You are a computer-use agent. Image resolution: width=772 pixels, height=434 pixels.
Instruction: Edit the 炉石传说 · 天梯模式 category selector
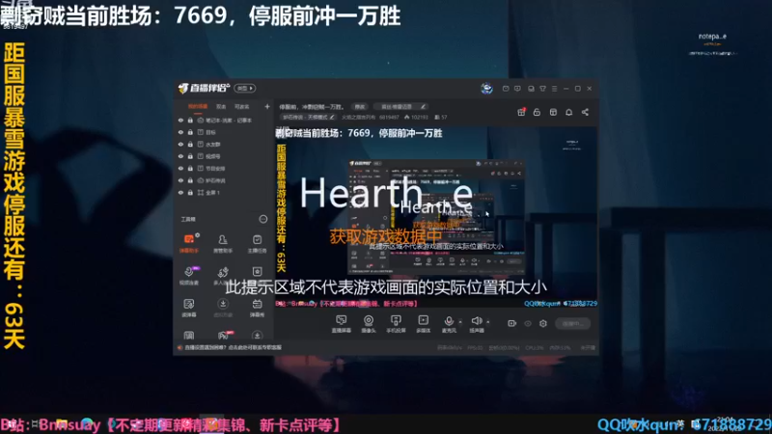308,117
